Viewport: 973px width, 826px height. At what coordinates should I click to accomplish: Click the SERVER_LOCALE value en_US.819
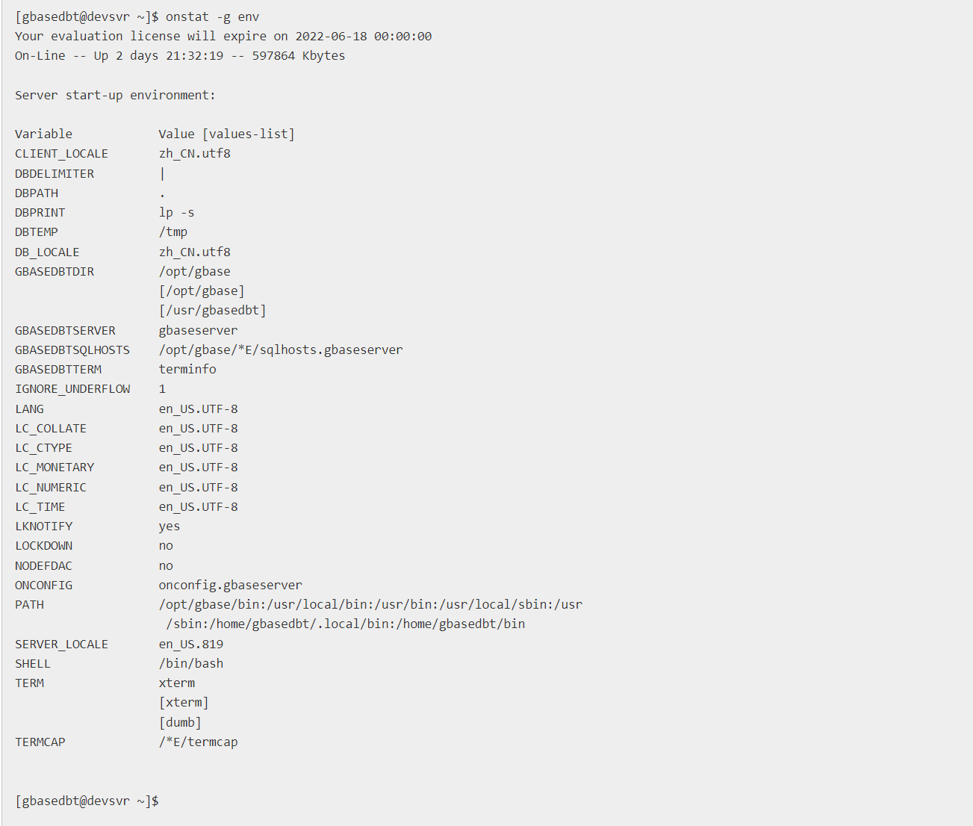[x=190, y=644]
